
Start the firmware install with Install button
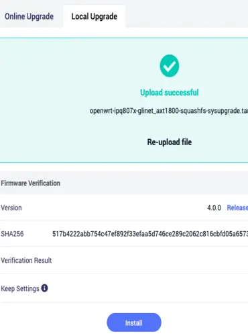pos(134,323)
